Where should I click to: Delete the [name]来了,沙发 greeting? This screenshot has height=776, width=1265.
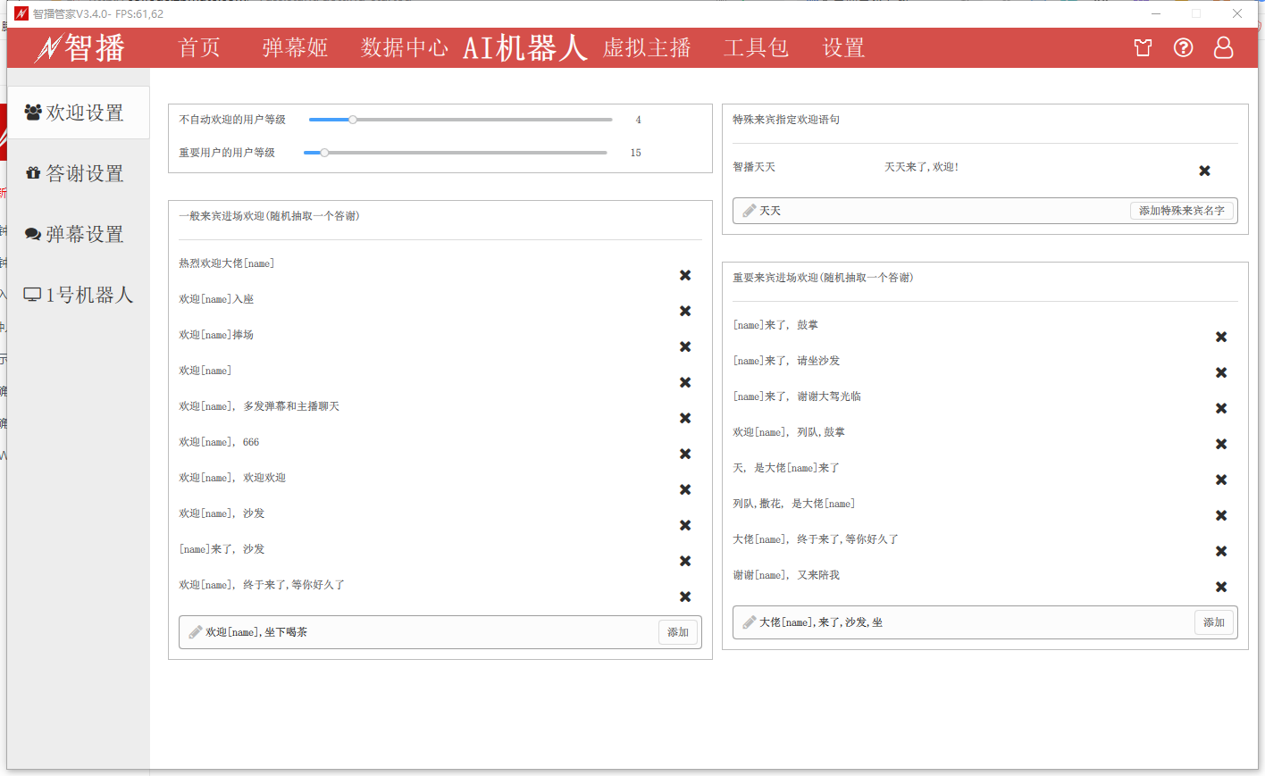tap(685, 561)
